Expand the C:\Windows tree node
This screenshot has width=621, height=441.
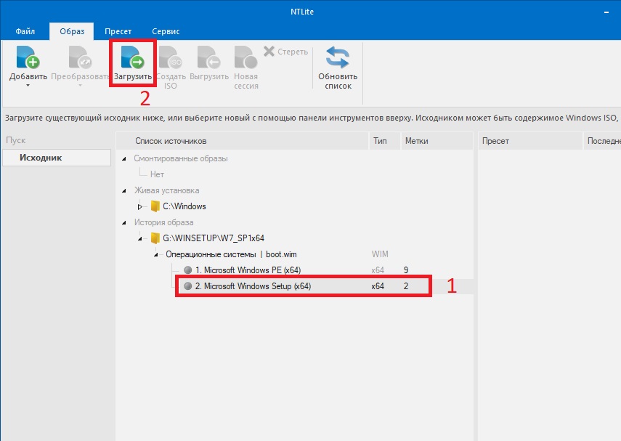pos(139,207)
